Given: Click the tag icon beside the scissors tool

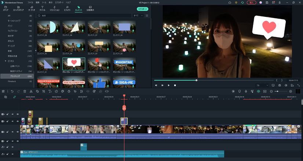Looking at the screenshot, I should 37,91.
